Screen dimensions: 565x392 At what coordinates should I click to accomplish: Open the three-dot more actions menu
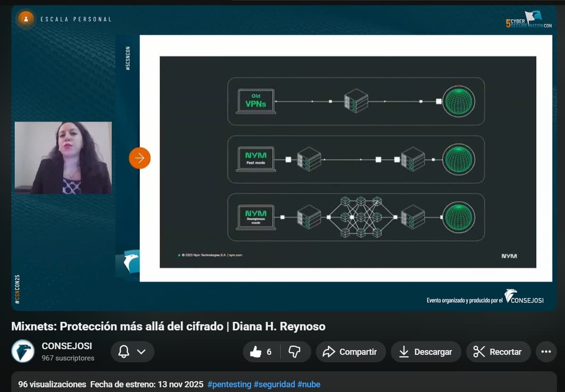546,352
